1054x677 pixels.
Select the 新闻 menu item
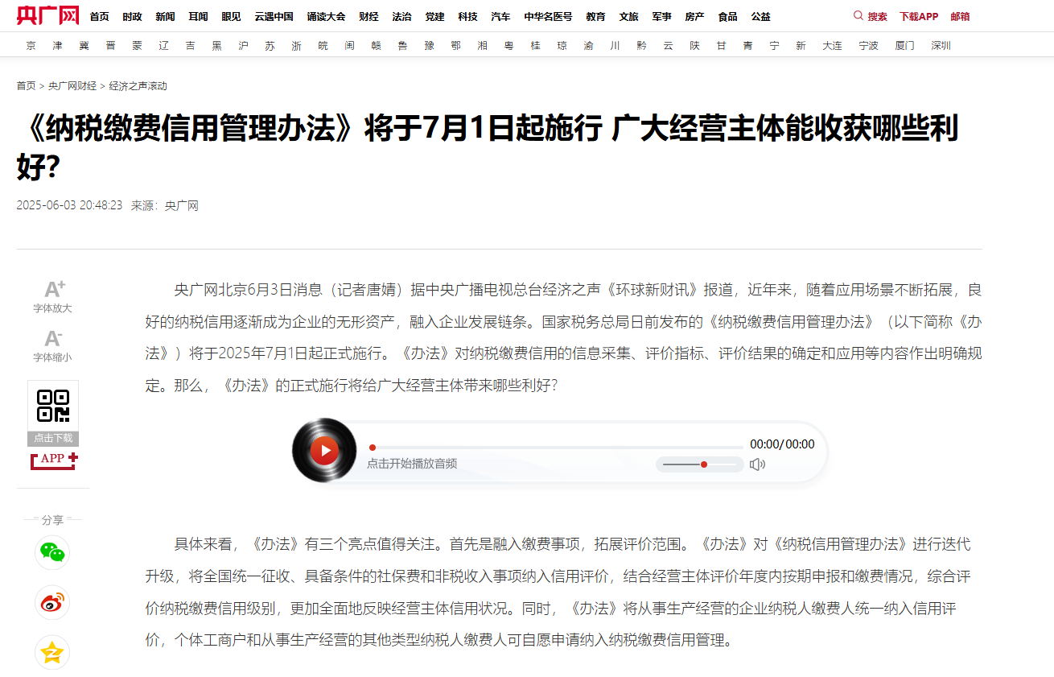point(165,16)
